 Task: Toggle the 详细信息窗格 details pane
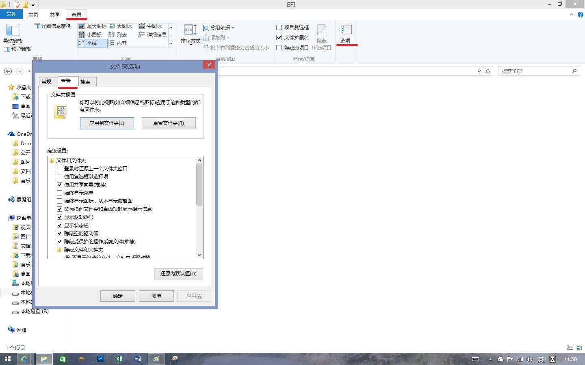pos(52,26)
